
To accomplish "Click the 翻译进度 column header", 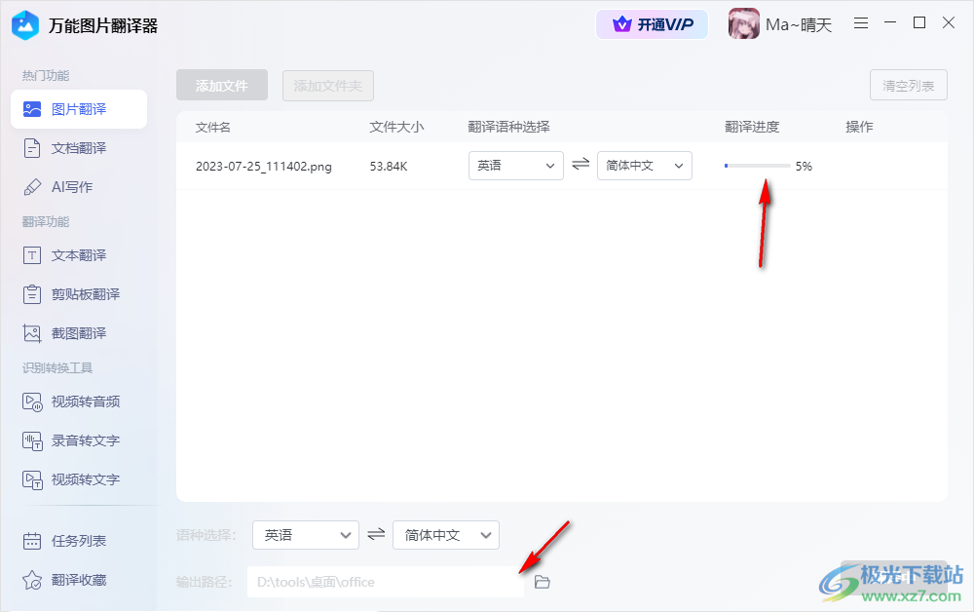I will pyautogui.click(x=752, y=128).
